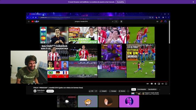Viewport: 196px width, 110px height.
Task: Open the Chrome extensions puzzle icon
Action: click(159, 17)
